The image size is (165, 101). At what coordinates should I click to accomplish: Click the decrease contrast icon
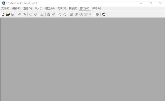tap(81, 14)
